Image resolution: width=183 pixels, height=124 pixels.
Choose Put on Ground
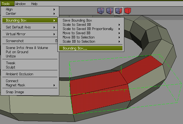click(x=30, y=52)
